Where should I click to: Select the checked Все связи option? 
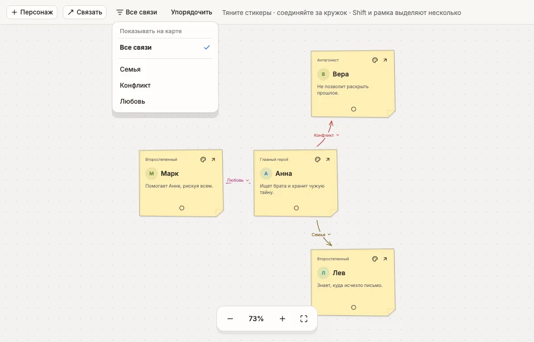(x=165, y=48)
